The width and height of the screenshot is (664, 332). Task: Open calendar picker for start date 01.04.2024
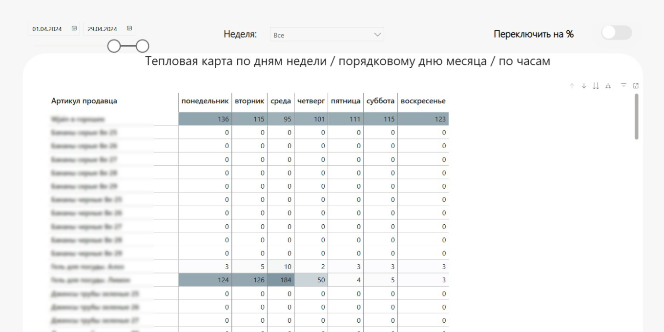pyautogui.click(x=73, y=28)
